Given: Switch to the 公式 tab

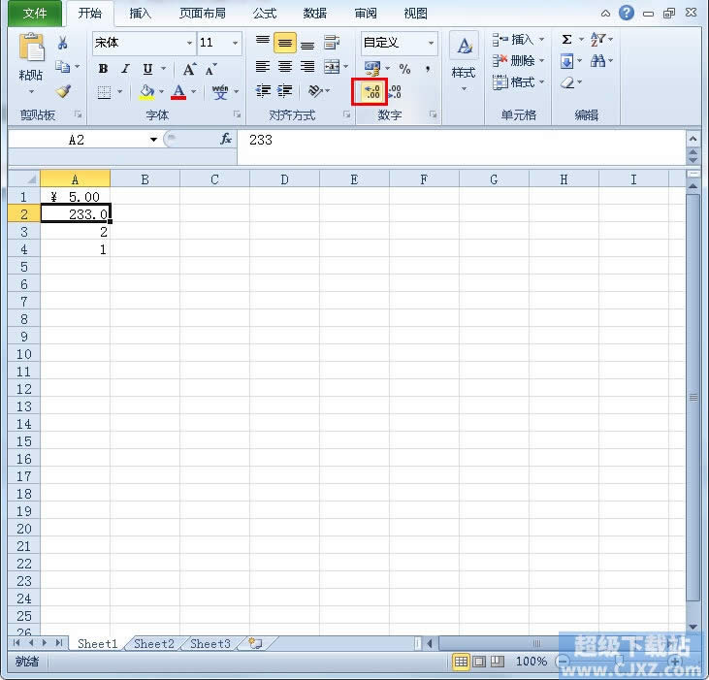Looking at the screenshot, I should click(x=265, y=14).
